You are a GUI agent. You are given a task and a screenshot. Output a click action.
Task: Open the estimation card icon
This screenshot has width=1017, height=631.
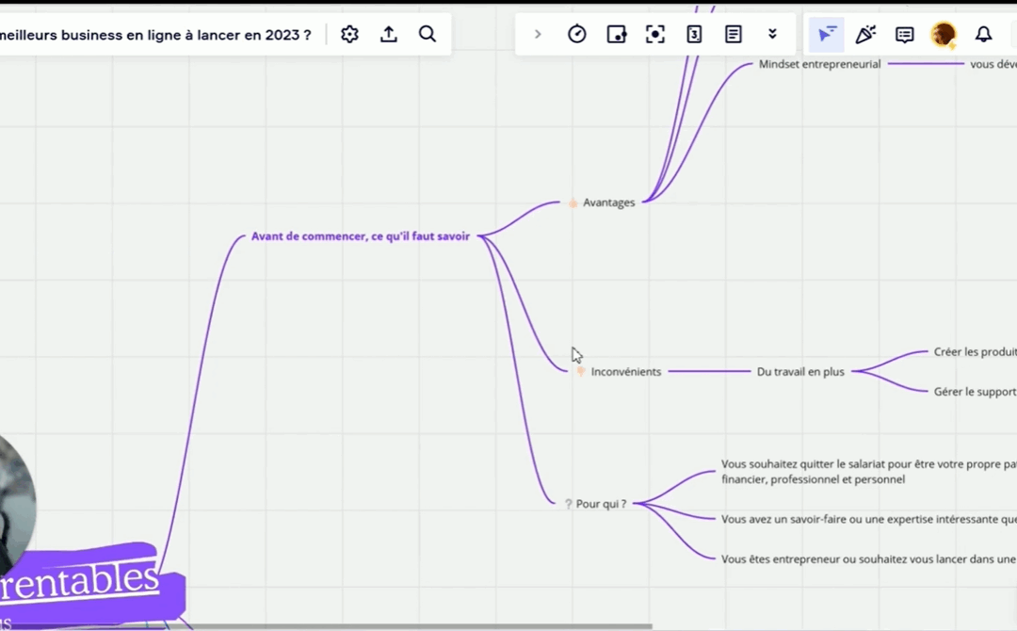tap(694, 35)
